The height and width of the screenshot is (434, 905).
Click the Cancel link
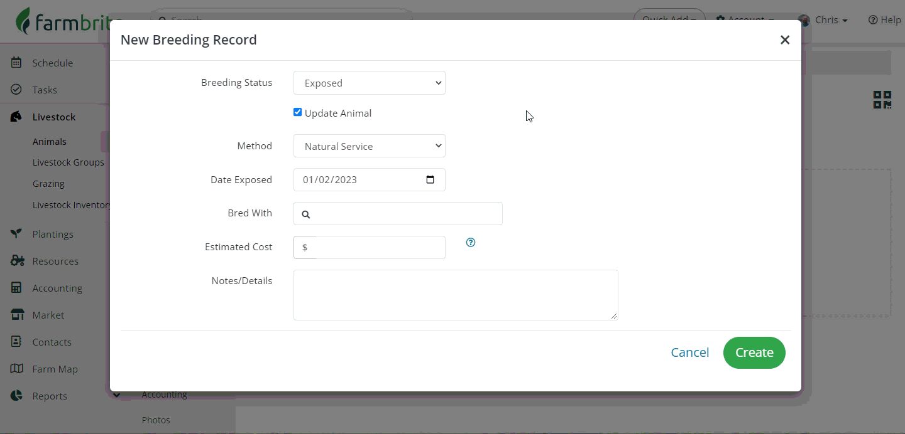(690, 352)
